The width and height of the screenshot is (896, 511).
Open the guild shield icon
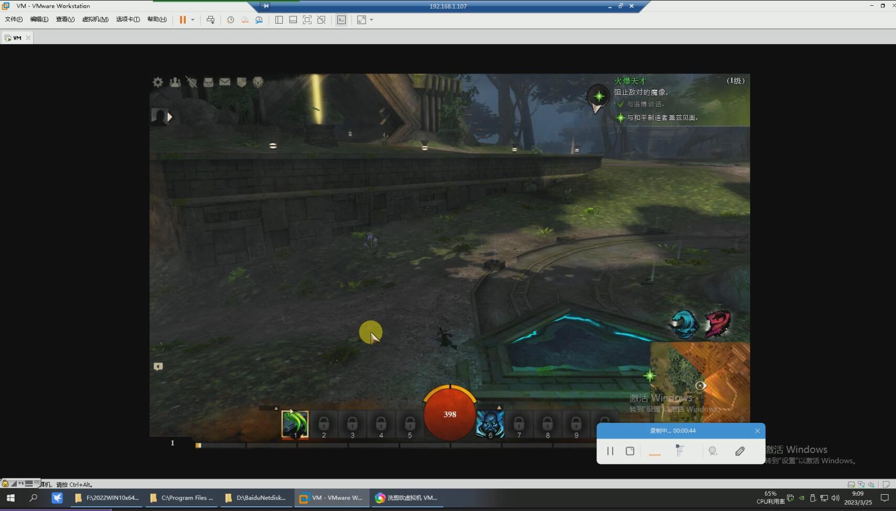tap(241, 82)
